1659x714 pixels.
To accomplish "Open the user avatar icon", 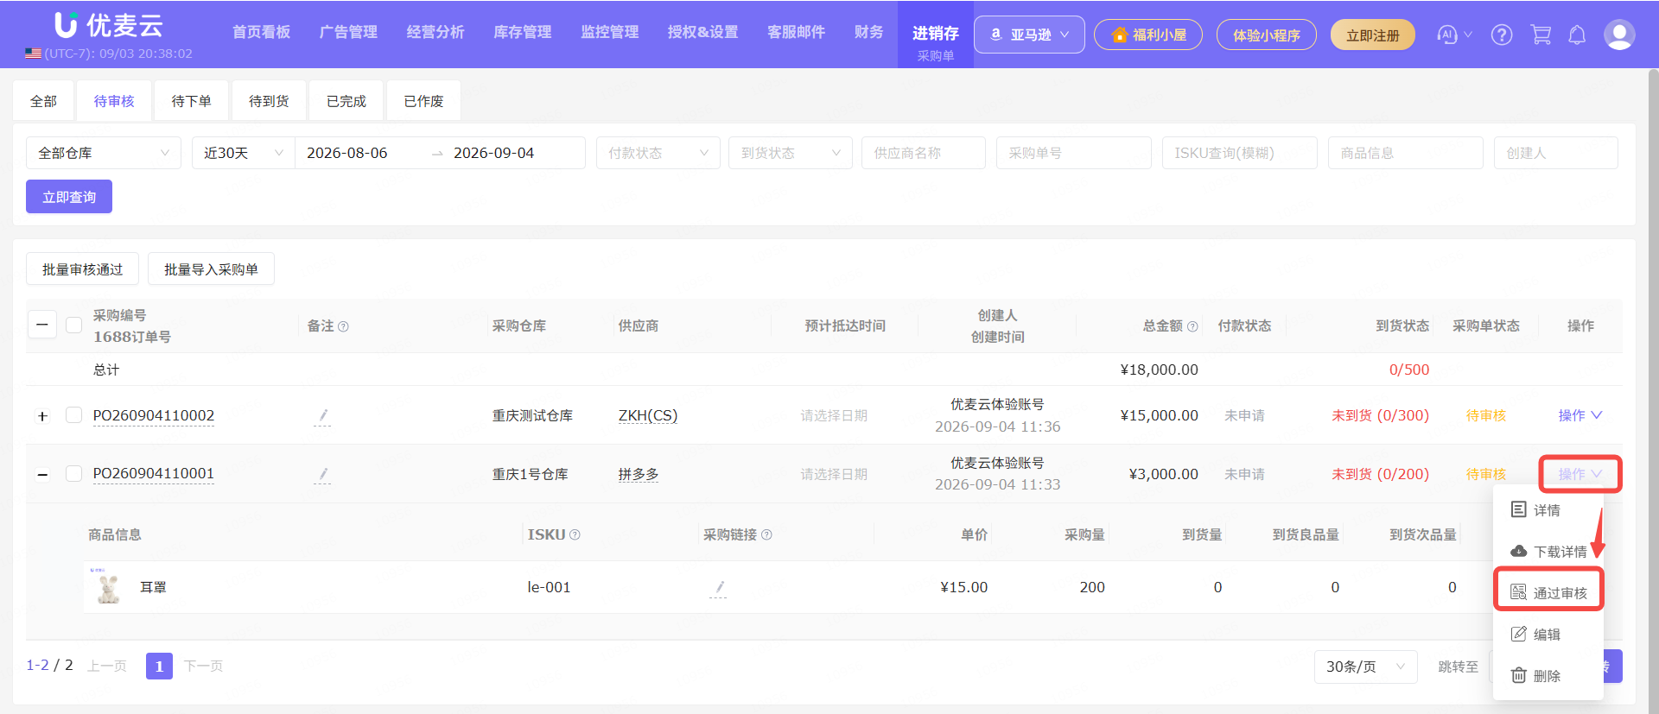I will 1618,35.
